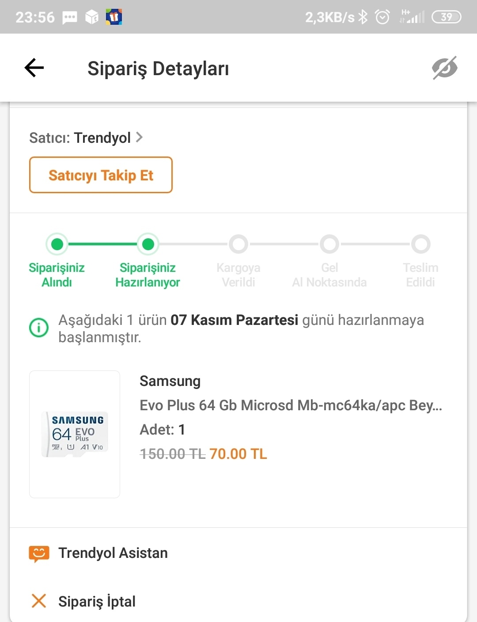Image resolution: width=477 pixels, height=622 pixels.
Task: Select the Siparişiniz Hazırlanıyor step circle
Action: (148, 244)
